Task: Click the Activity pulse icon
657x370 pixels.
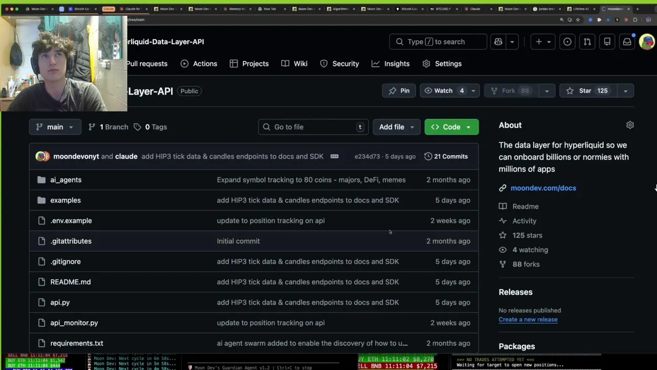Action: (x=503, y=221)
